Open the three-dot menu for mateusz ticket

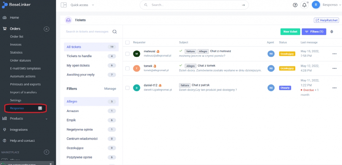point(334,54)
